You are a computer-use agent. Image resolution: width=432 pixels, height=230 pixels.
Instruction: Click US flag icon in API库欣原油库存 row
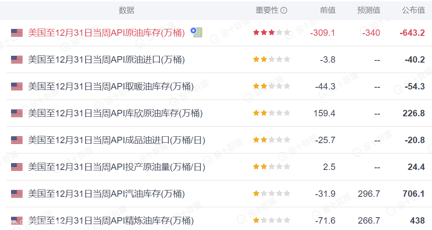click(x=17, y=113)
